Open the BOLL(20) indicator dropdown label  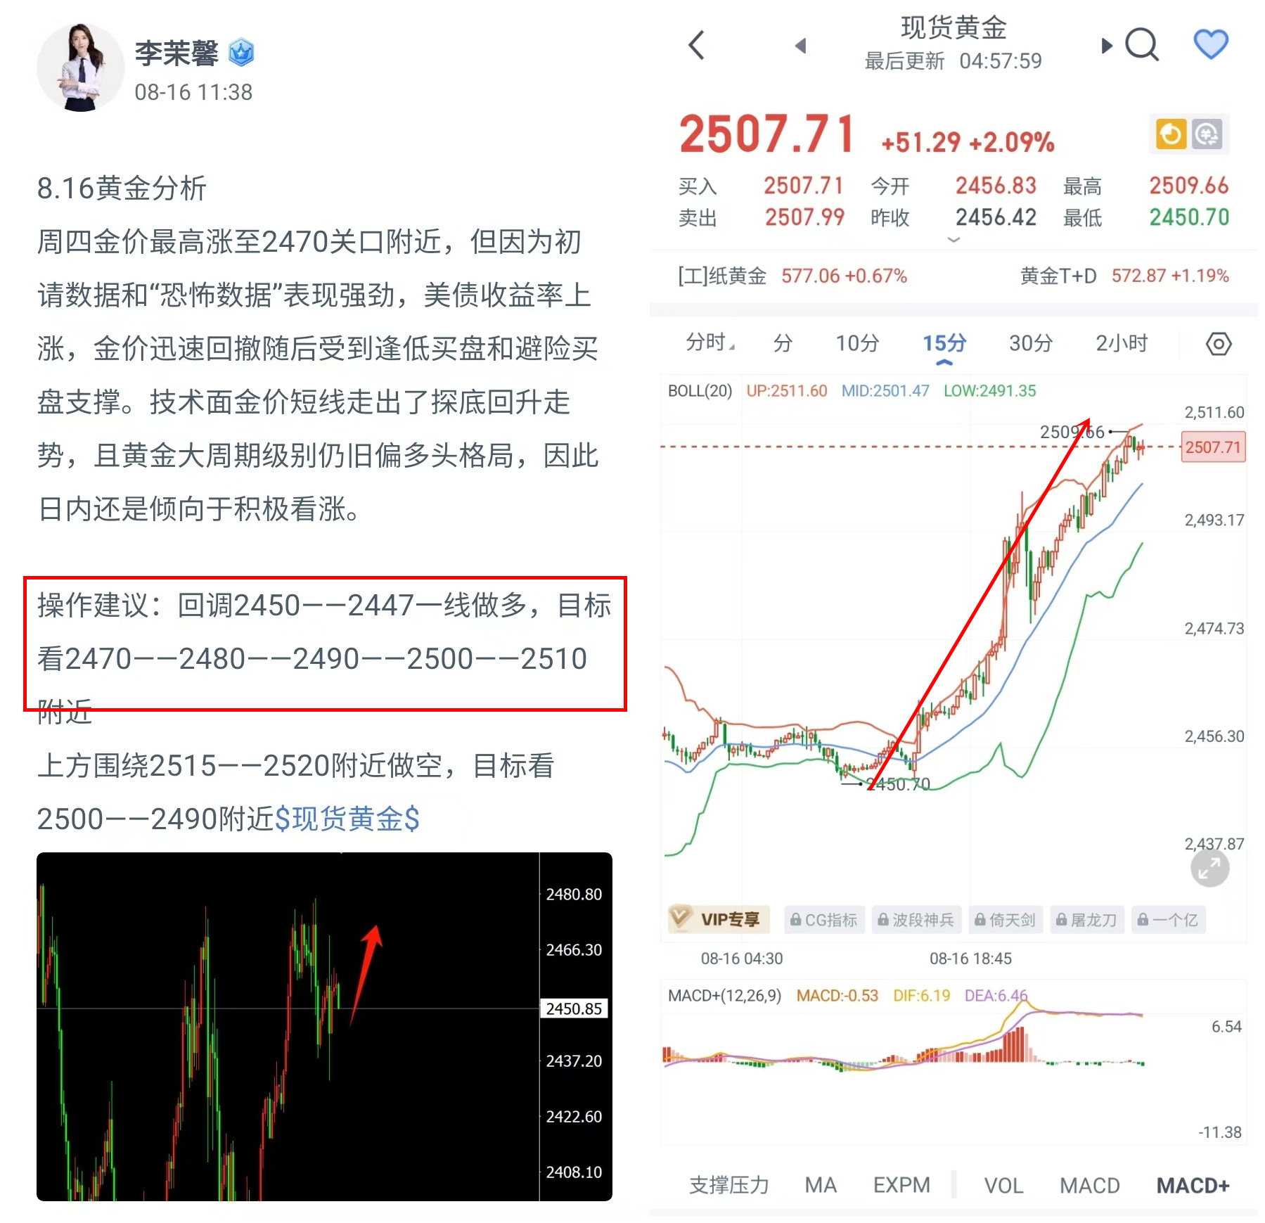point(700,391)
